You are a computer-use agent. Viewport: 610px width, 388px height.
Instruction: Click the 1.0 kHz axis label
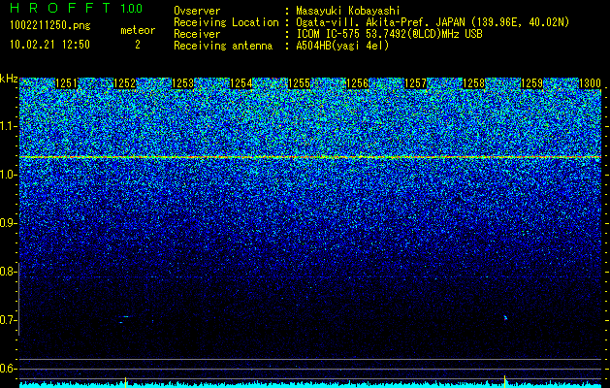pos(8,175)
